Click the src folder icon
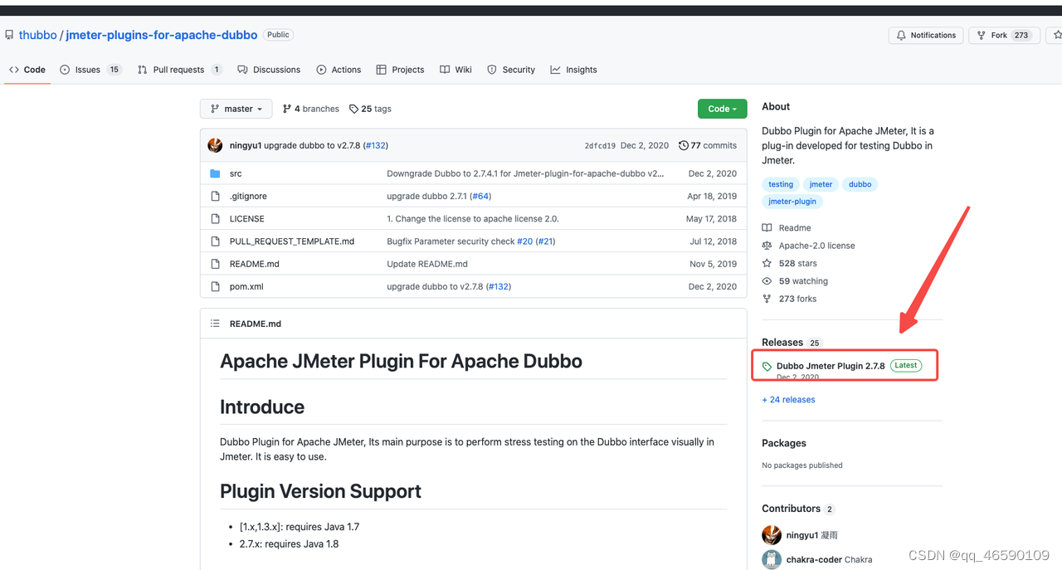The image size is (1062, 570). [x=215, y=173]
